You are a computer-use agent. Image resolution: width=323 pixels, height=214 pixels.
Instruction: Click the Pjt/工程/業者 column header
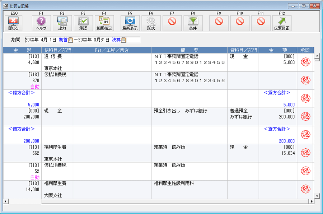point(112,50)
